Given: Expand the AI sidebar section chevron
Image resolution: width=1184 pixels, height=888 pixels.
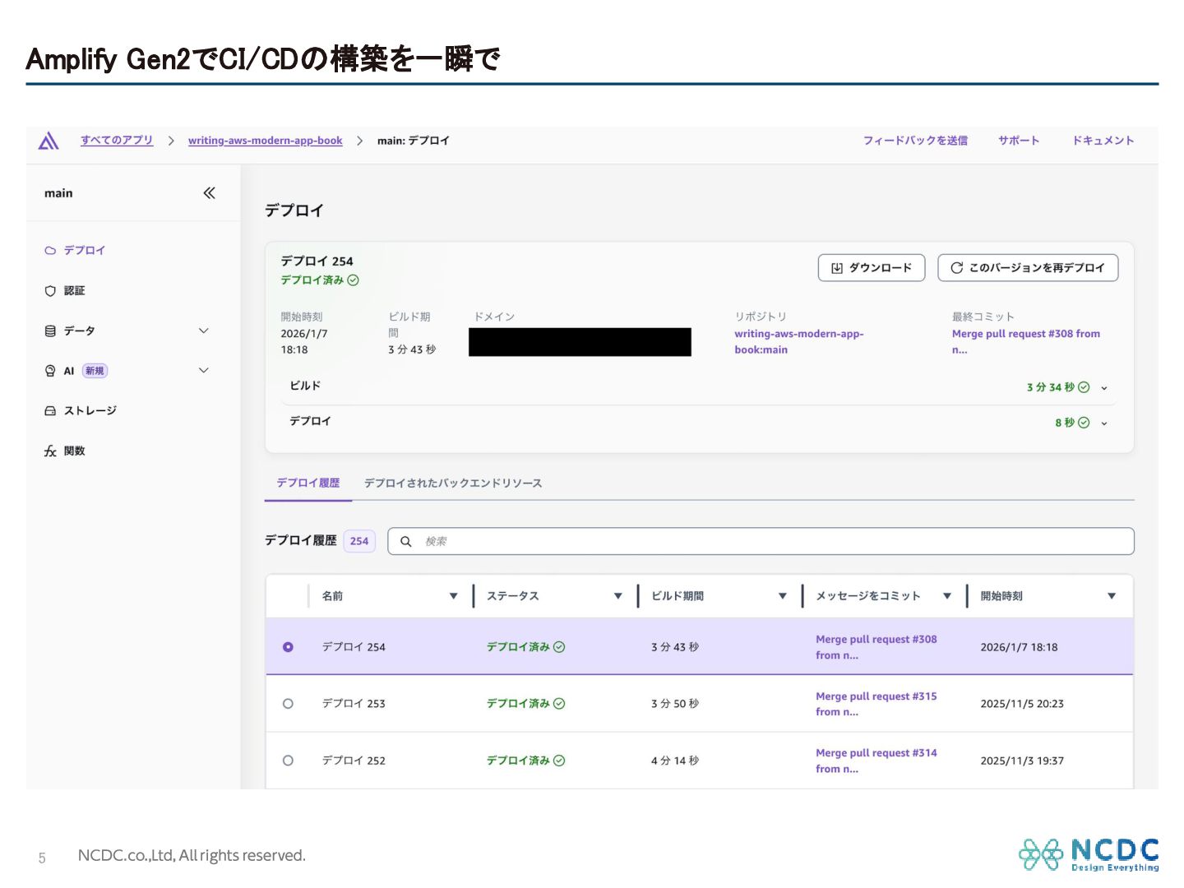Looking at the screenshot, I should [x=204, y=370].
